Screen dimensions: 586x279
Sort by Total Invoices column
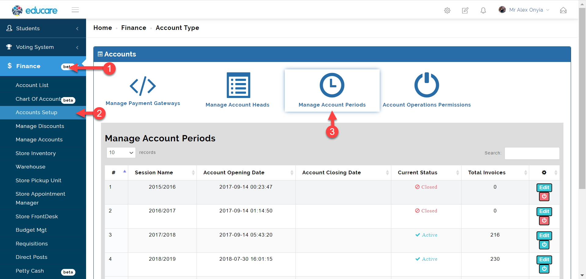[495, 172]
